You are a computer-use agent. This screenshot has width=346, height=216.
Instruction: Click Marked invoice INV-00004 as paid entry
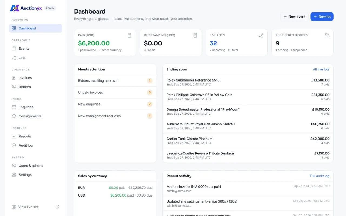pos(248,189)
